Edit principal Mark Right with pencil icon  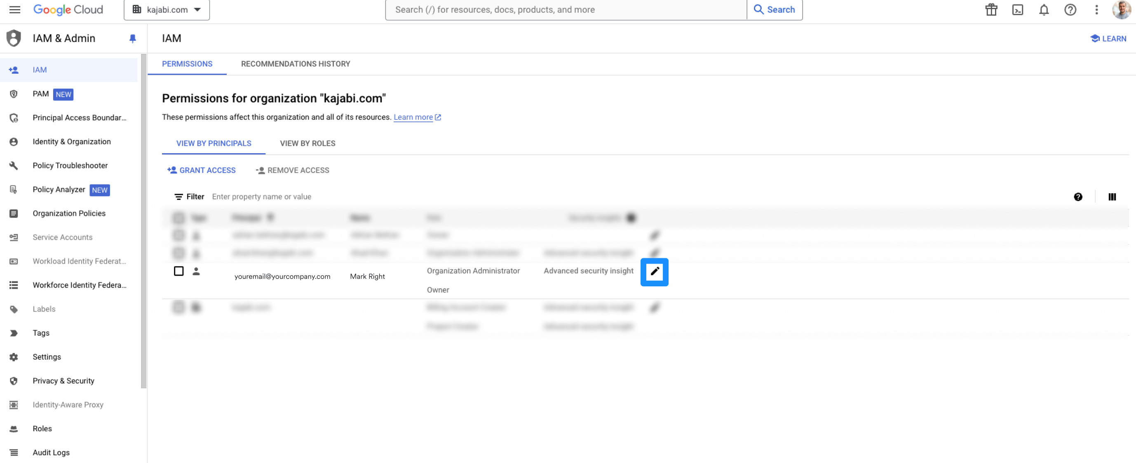click(654, 272)
